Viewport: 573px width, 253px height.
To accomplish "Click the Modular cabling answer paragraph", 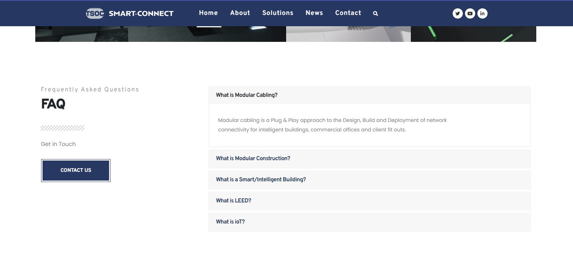I will click(332, 125).
